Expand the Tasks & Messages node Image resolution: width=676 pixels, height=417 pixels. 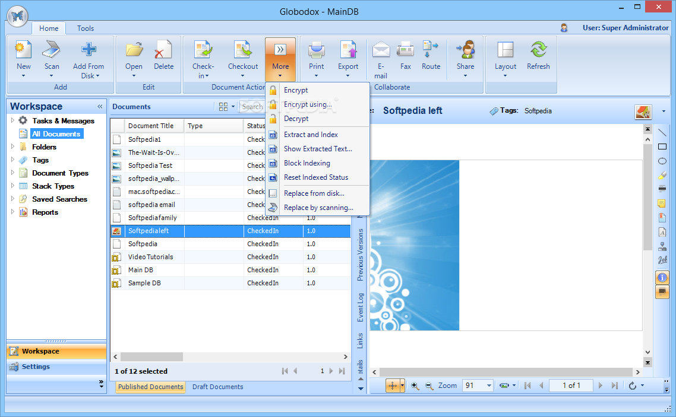[12, 120]
